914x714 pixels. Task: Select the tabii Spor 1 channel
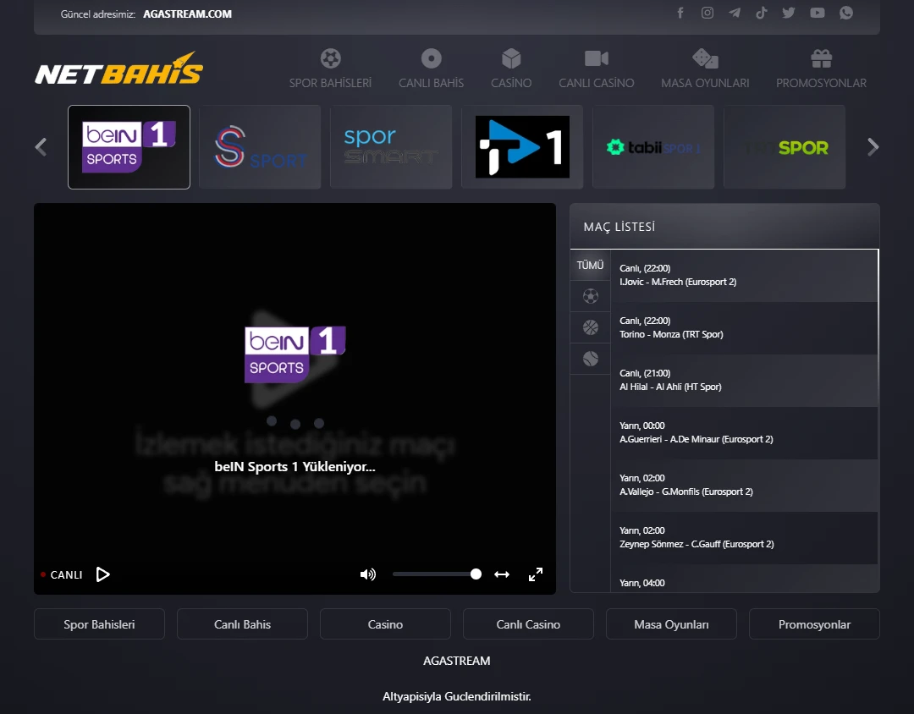[x=653, y=147]
